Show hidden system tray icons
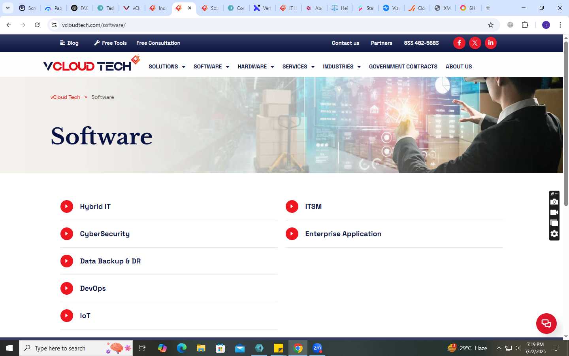The height and width of the screenshot is (356, 569). (499, 348)
